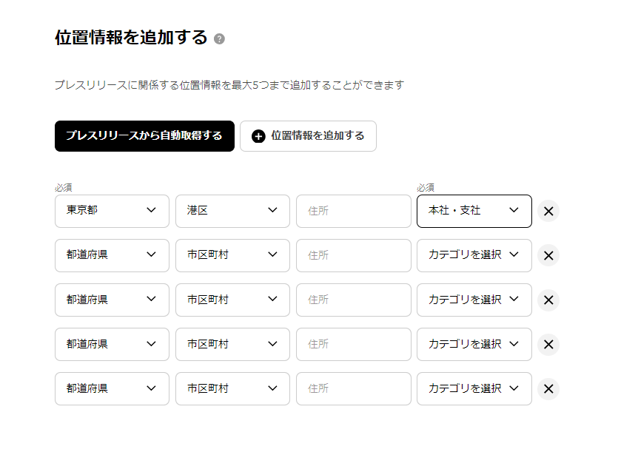Expand fourth row カテゴリを選択 dropdown

[474, 344]
